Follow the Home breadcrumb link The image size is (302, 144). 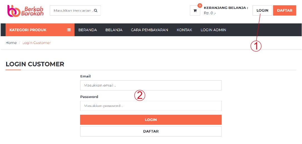click(11, 43)
